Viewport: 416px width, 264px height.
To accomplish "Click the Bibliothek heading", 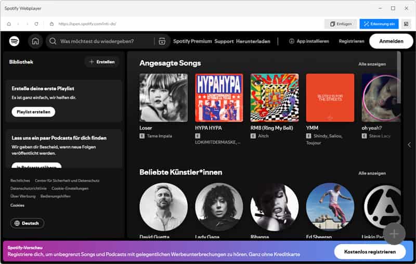I will pos(21,62).
